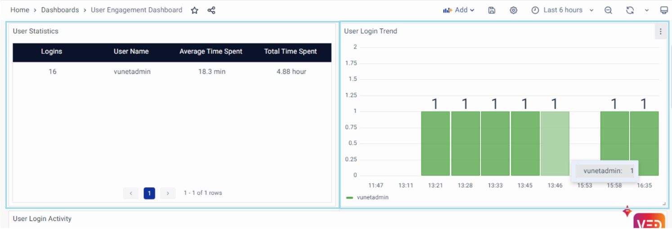Image resolution: width=672 pixels, height=229 pixels.
Task: Sort table by Average Time Spent
Action: tap(211, 52)
